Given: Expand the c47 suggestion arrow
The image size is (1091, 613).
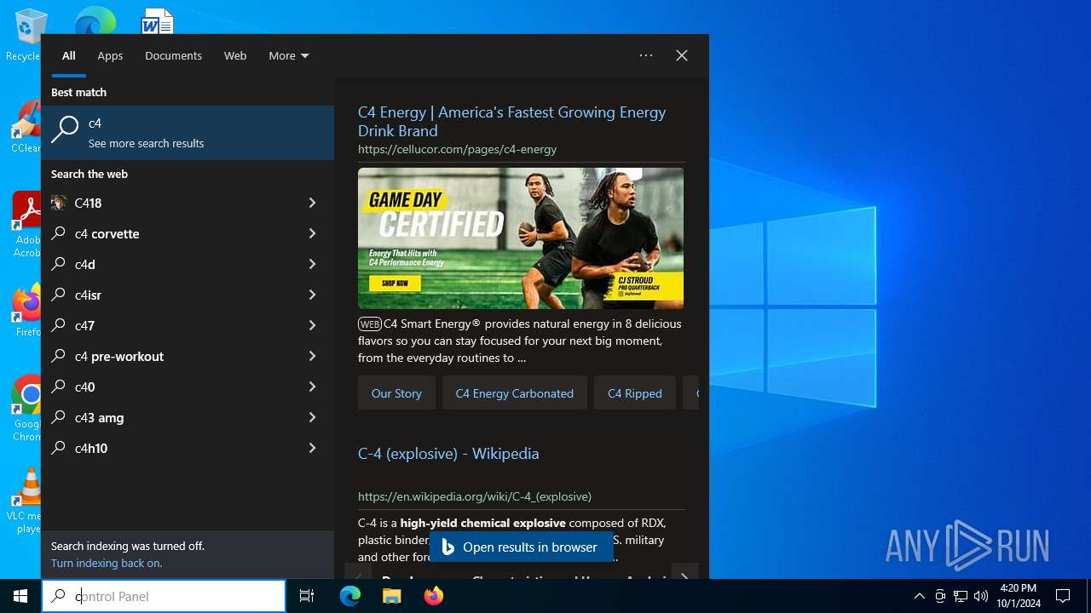Looking at the screenshot, I should click(x=312, y=325).
